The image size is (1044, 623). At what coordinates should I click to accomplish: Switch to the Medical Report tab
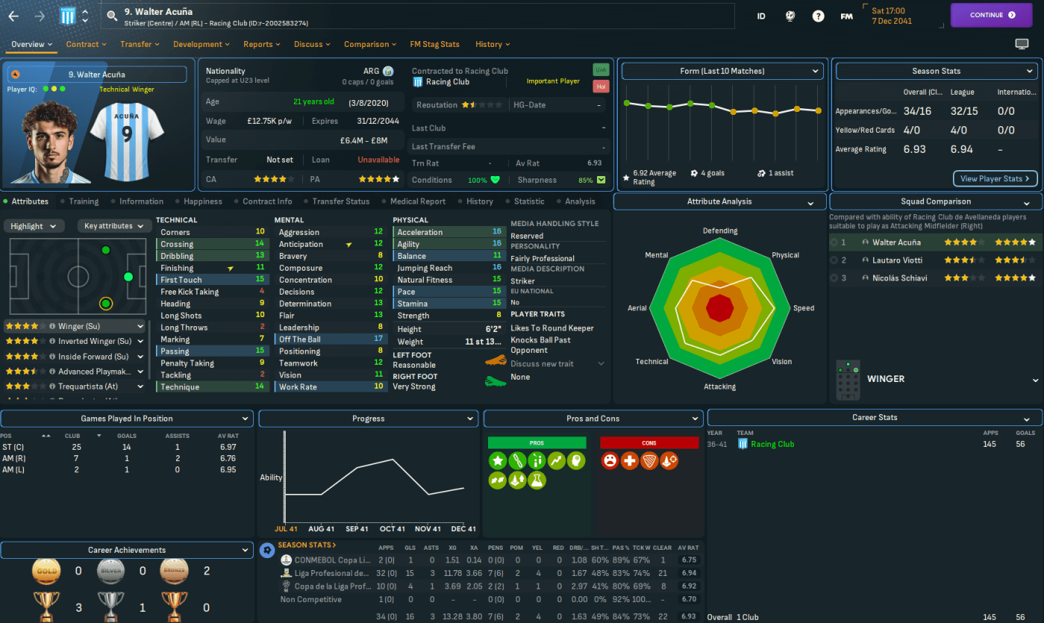click(x=417, y=201)
